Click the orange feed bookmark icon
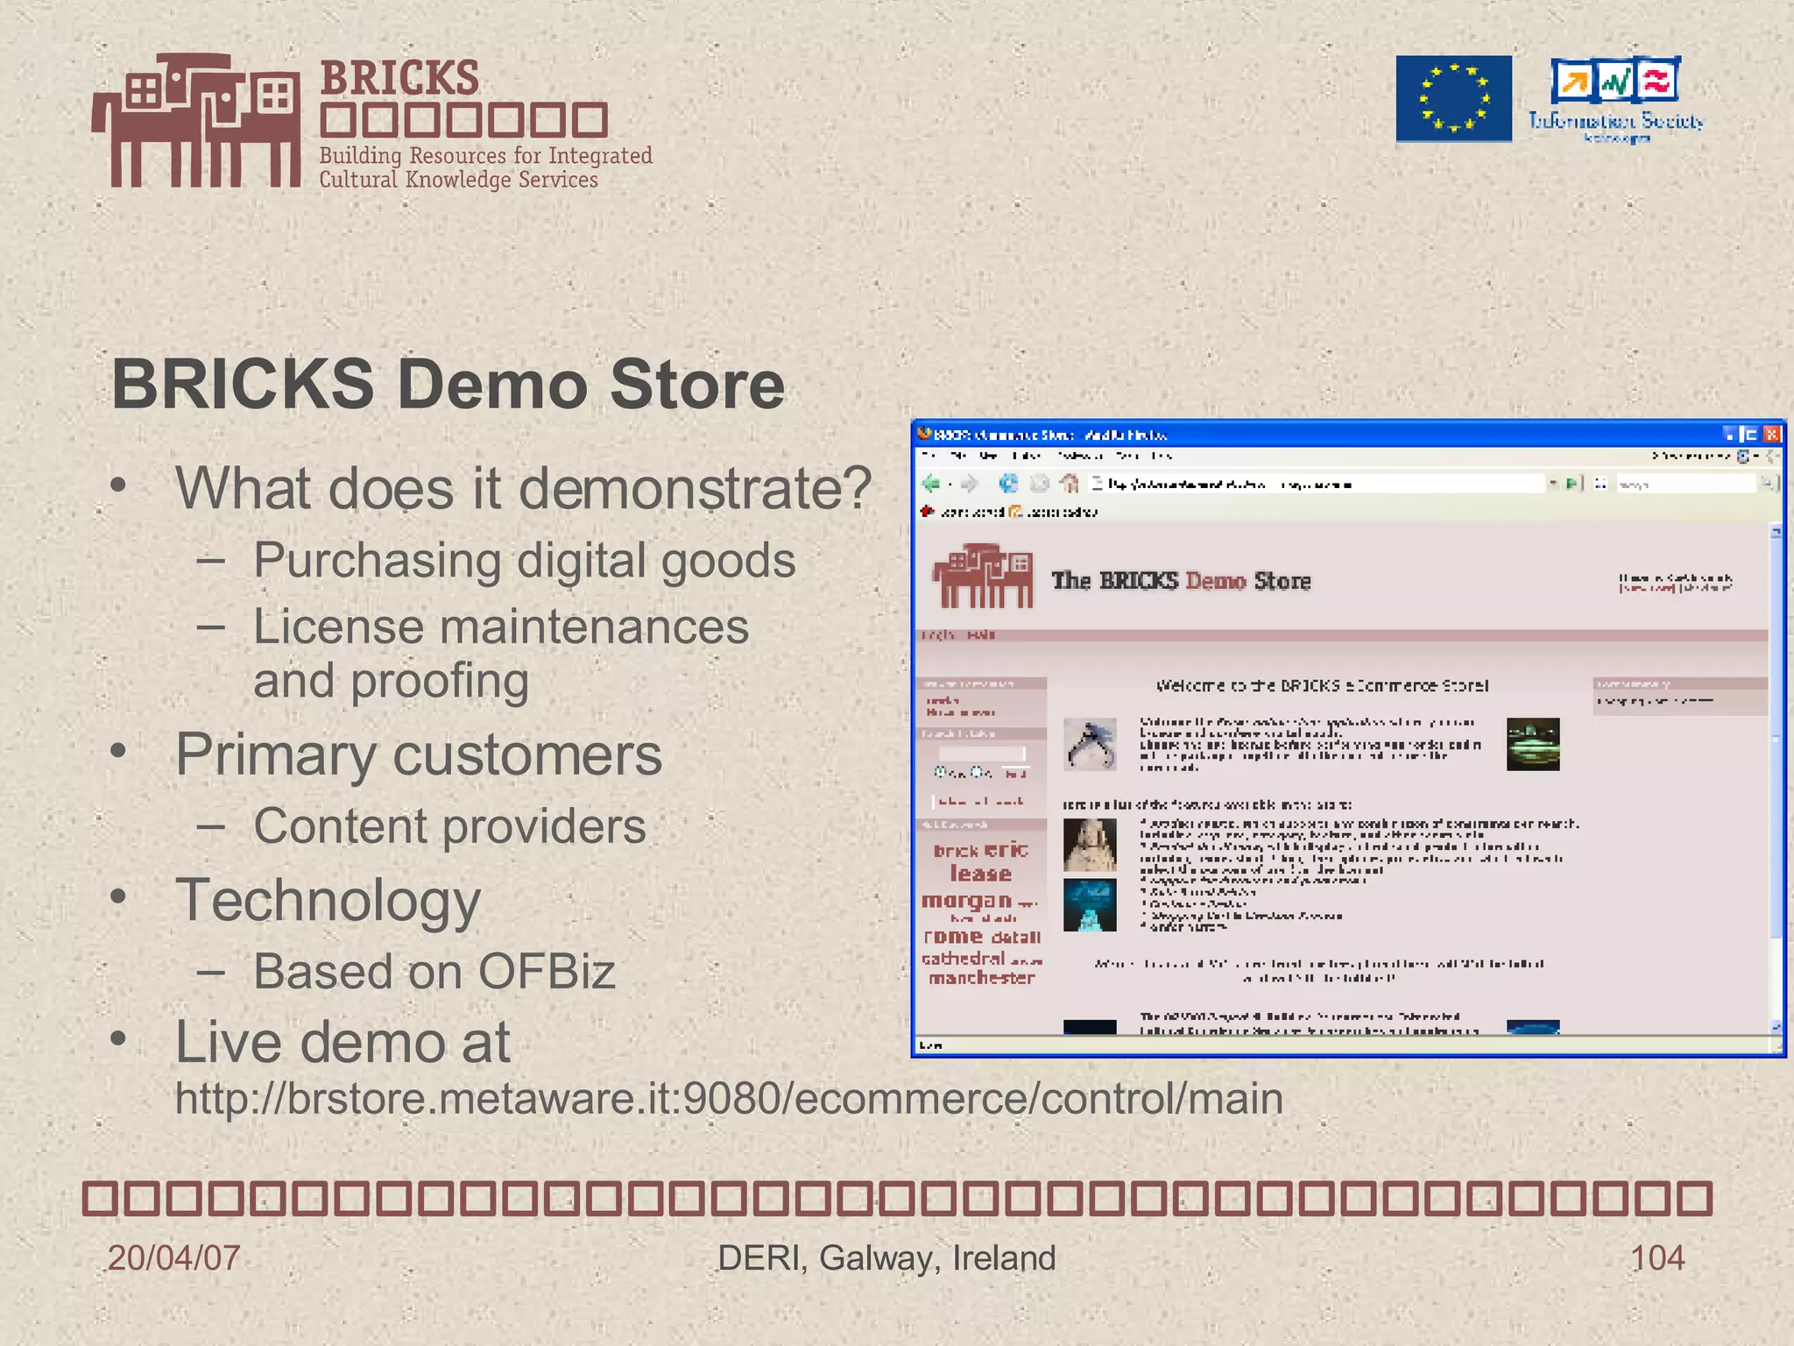1794x1346 pixels. (x=1015, y=512)
